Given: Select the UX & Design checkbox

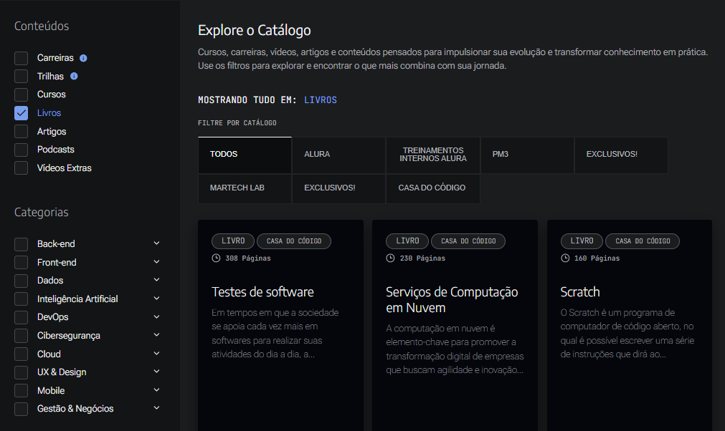Looking at the screenshot, I should [22, 372].
